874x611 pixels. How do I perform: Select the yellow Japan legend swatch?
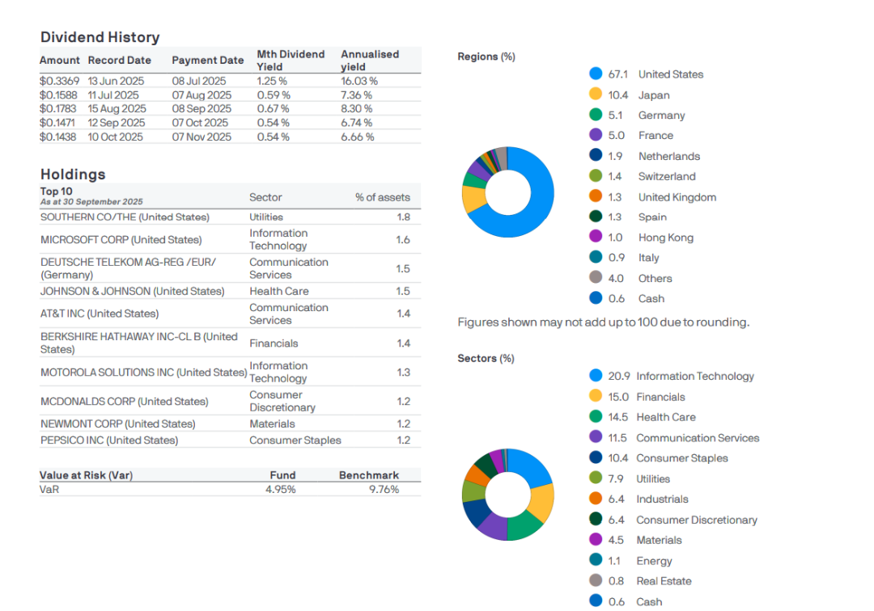point(596,95)
